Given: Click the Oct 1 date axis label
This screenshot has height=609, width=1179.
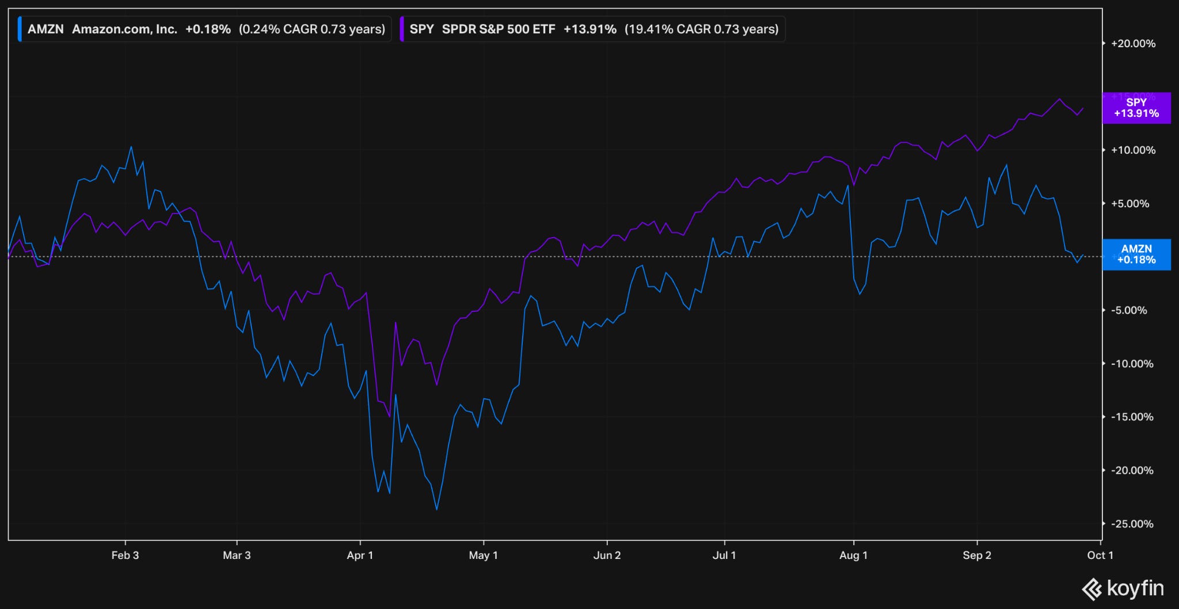Looking at the screenshot, I should click(1100, 555).
